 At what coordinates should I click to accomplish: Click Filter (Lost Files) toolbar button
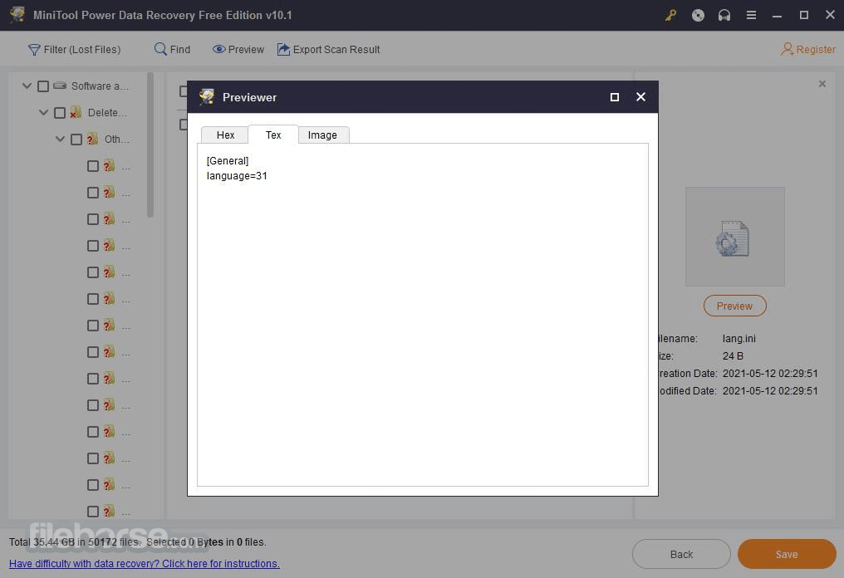click(74, 50)
